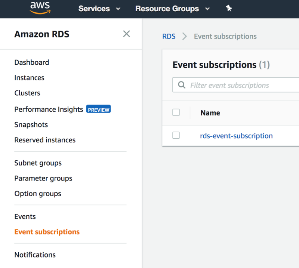View Clusters from the sidebar
299x268 pixels.
tap(27, 93)
